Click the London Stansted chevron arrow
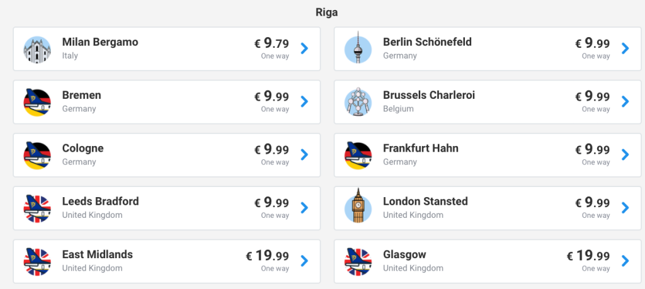 click(625, 207)
